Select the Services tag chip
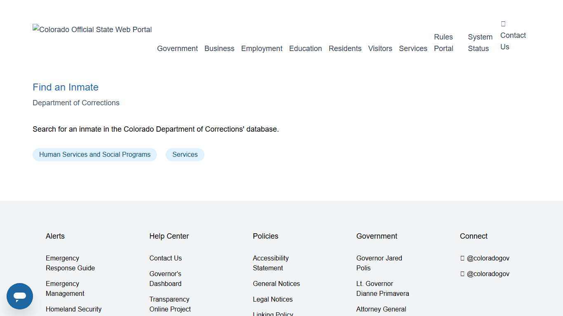 [185, 154]
